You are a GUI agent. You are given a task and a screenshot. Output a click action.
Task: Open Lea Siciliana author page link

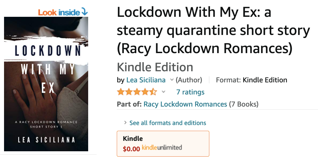point(146,80)
